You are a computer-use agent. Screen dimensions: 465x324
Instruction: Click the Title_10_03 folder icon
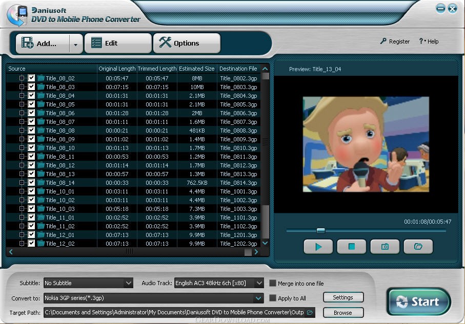click(41, 208)
